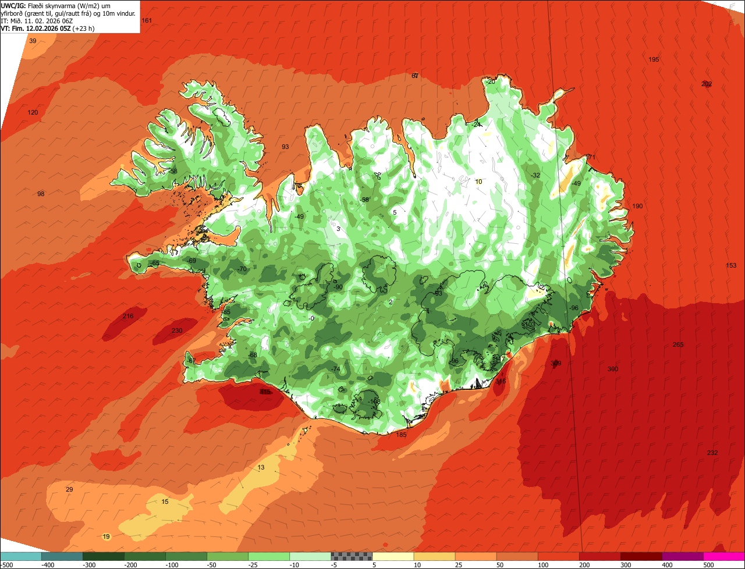Click the pale yellow swatch between 5 and 10

(393, 556)
